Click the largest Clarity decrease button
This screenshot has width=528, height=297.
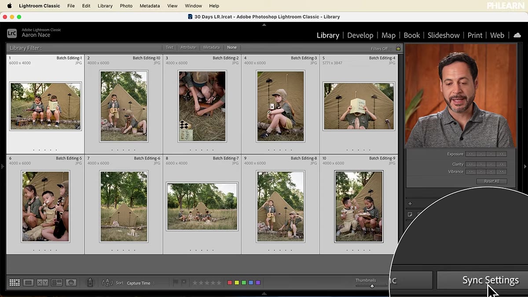(471, 164)
